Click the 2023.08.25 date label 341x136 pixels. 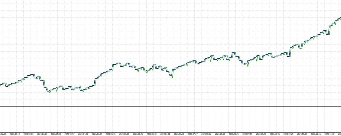pos(234,134)
